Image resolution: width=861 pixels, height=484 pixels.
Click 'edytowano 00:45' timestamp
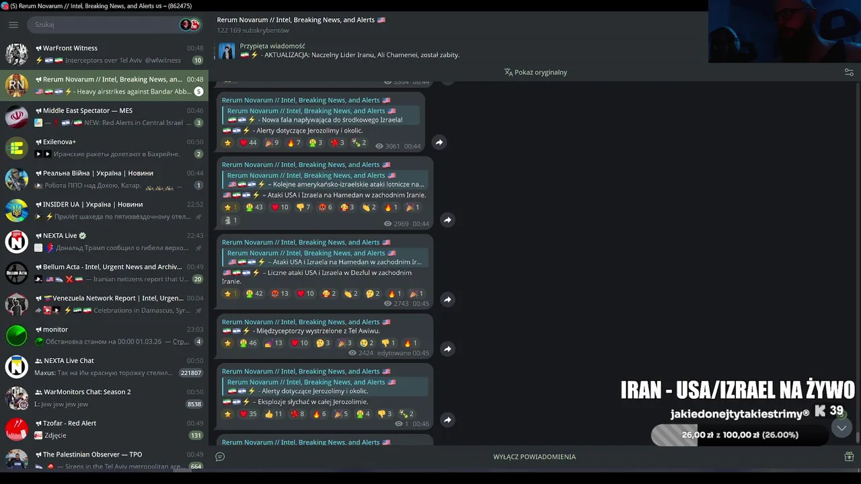tap(403, 353)
